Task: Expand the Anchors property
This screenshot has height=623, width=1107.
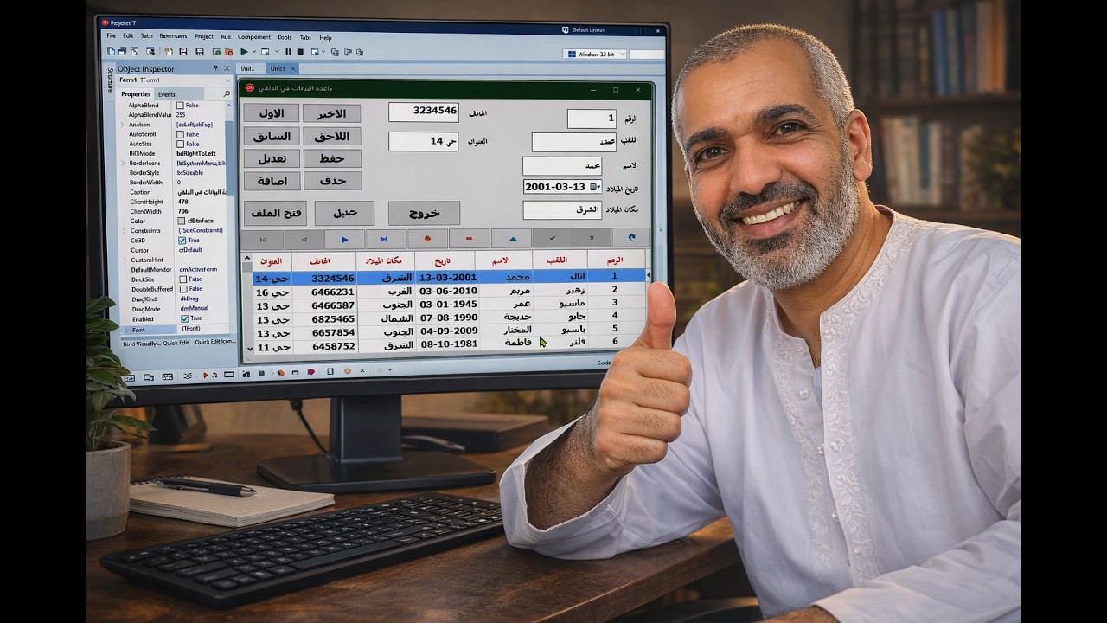Action: point(123,125)
